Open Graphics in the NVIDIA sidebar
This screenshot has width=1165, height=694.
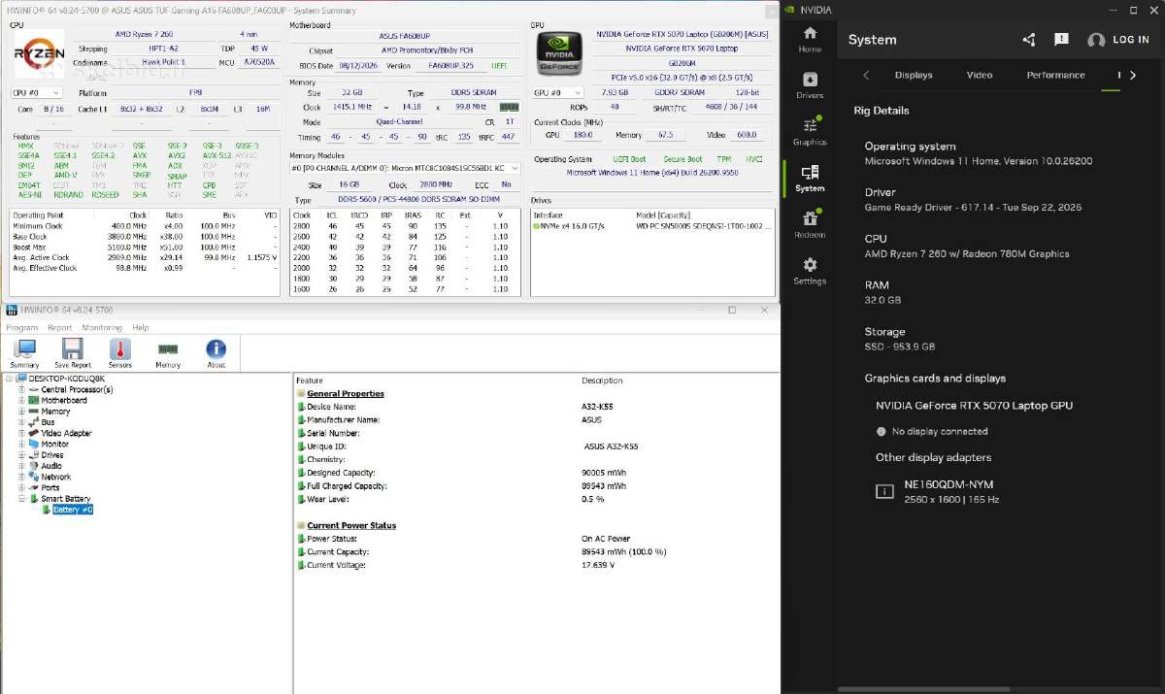click(x=810, y=132)
